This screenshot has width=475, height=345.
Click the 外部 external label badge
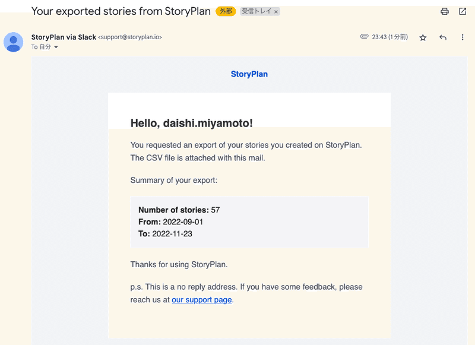(x=226, y=11)
